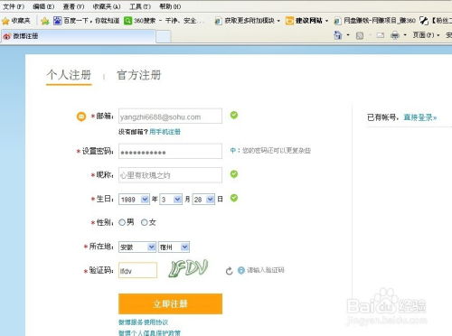Click the 设置密码 password field
452x336 pixels.
[170, 151]
